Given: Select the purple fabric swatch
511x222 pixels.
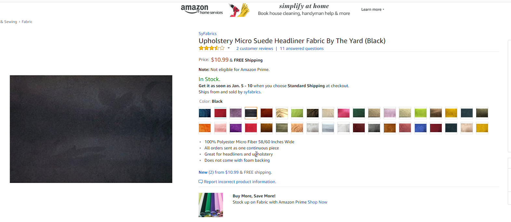Looking at the screenshot, I should click(236, 128).
